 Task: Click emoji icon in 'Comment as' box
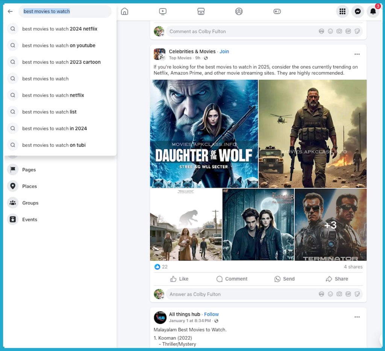pos(330,31)
